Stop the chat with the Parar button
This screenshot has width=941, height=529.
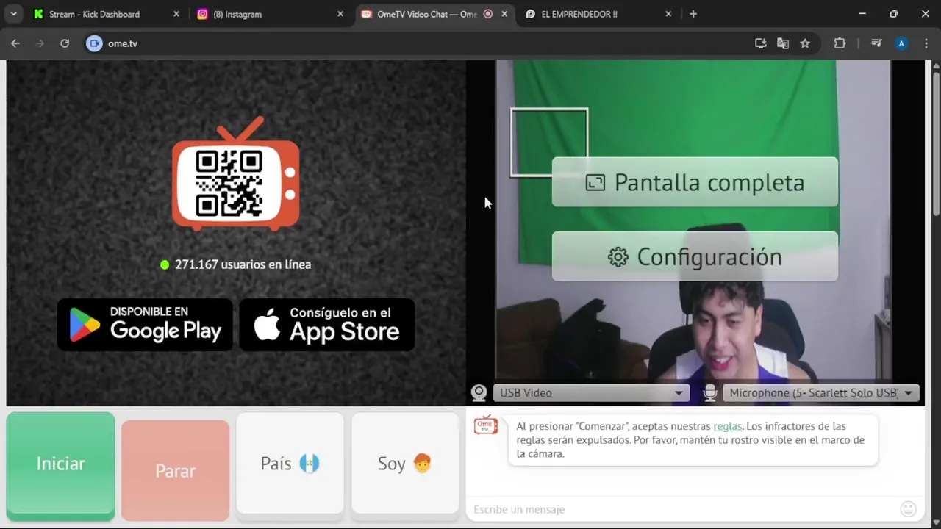[175, 471]
